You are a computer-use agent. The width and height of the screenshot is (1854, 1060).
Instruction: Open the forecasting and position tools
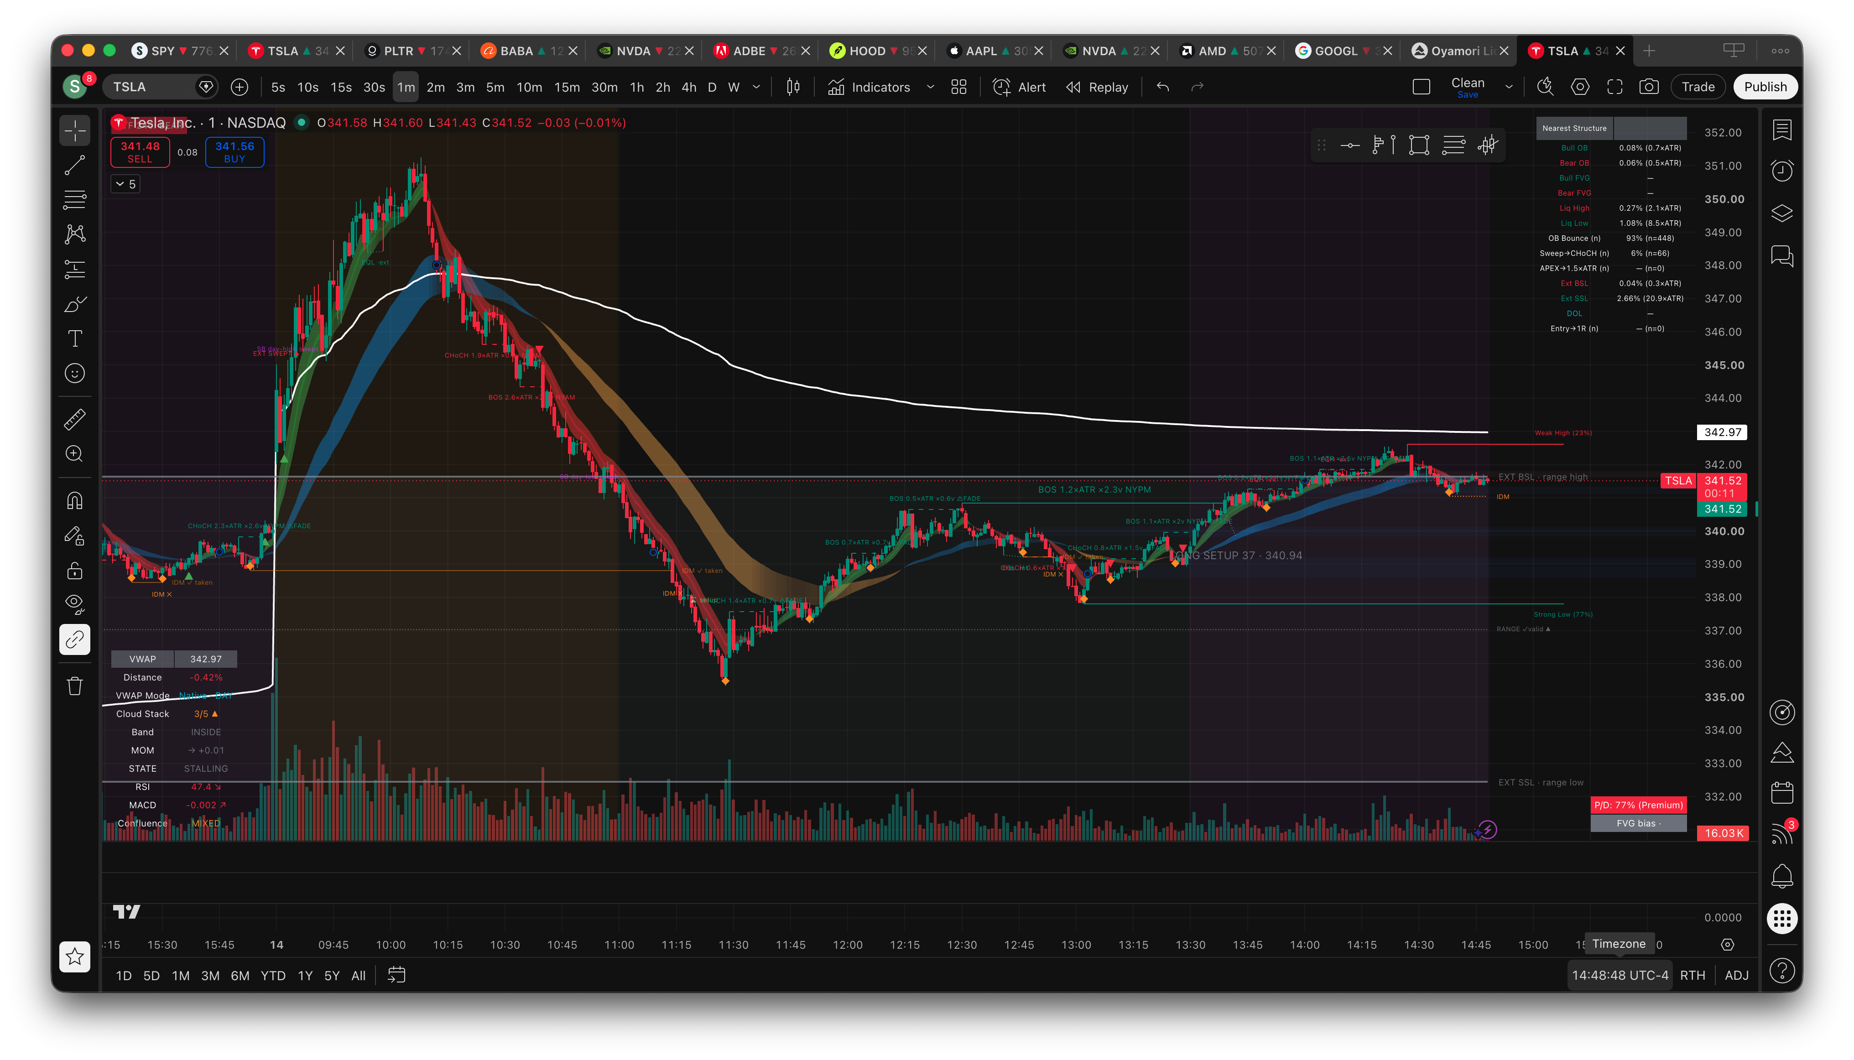point(75,270)
